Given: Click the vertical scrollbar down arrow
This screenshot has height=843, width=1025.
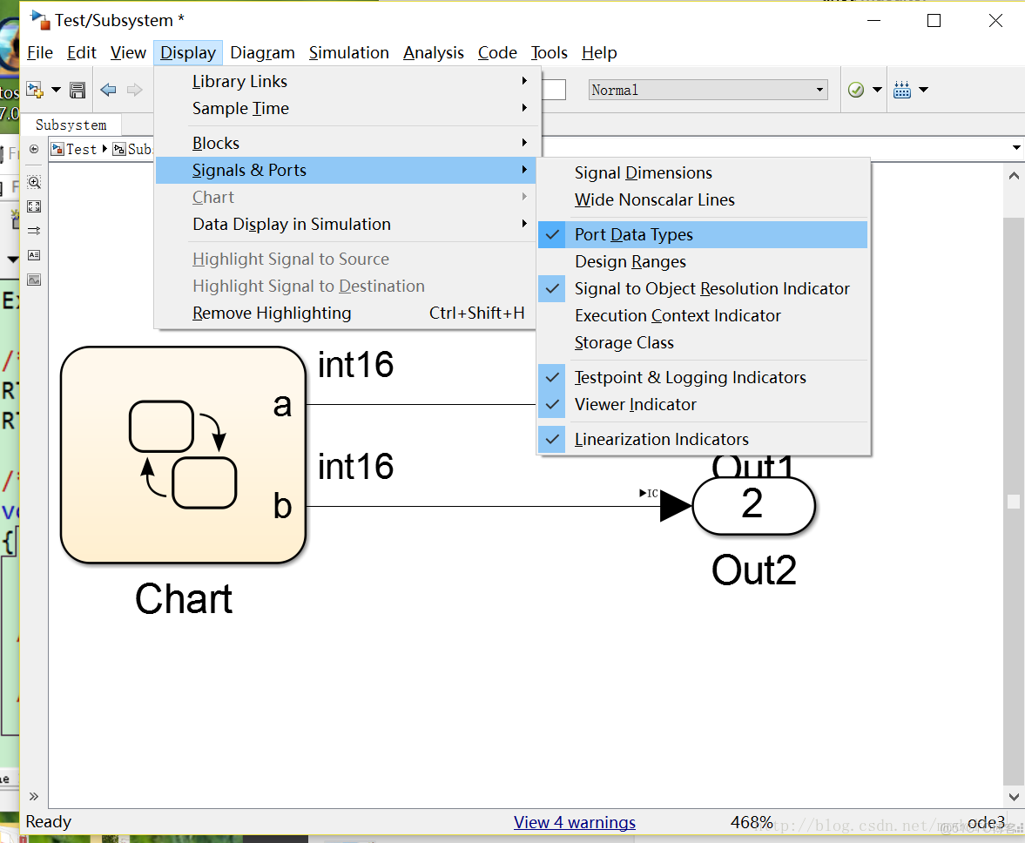Looking at the screenshot, I should [1013, 797].
